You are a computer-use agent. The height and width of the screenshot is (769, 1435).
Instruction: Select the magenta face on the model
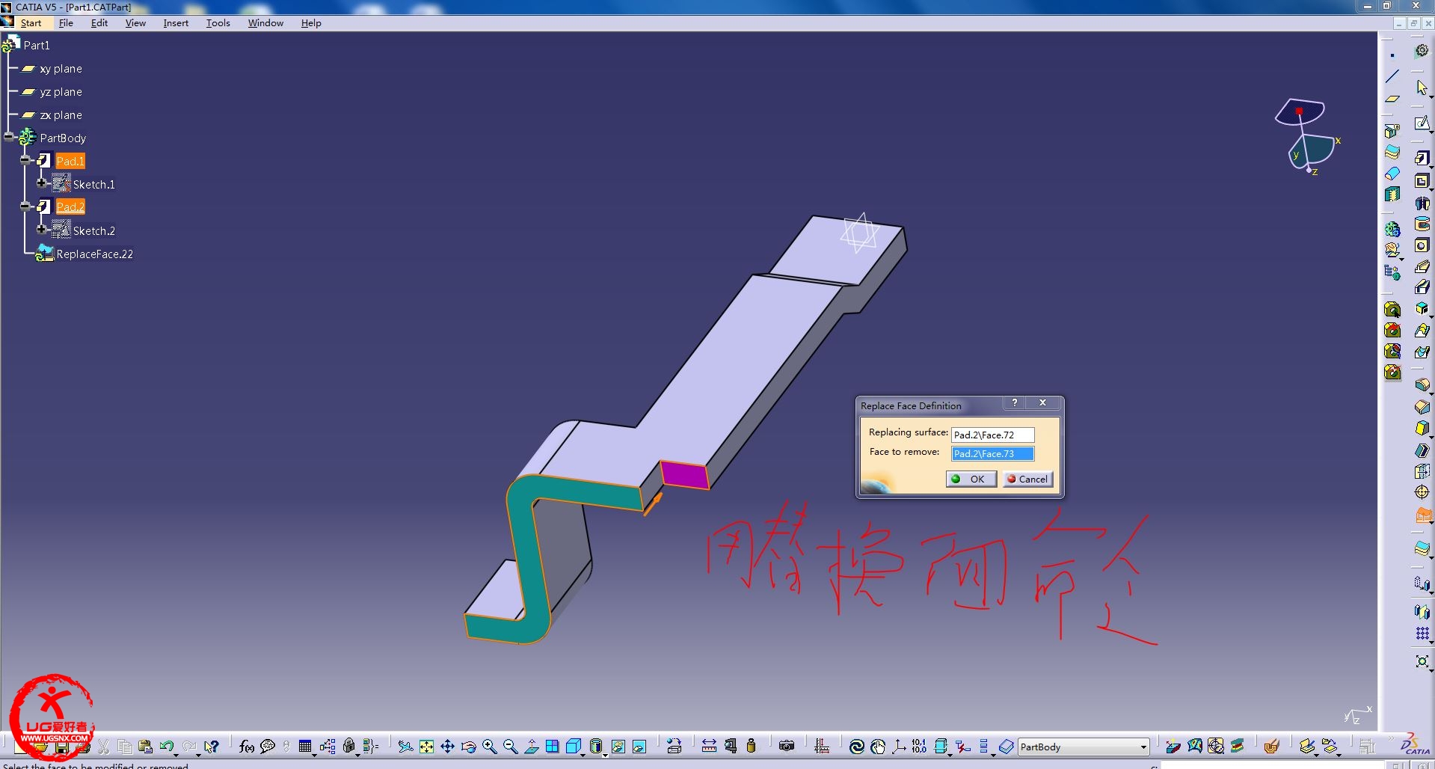coord(684,475)
